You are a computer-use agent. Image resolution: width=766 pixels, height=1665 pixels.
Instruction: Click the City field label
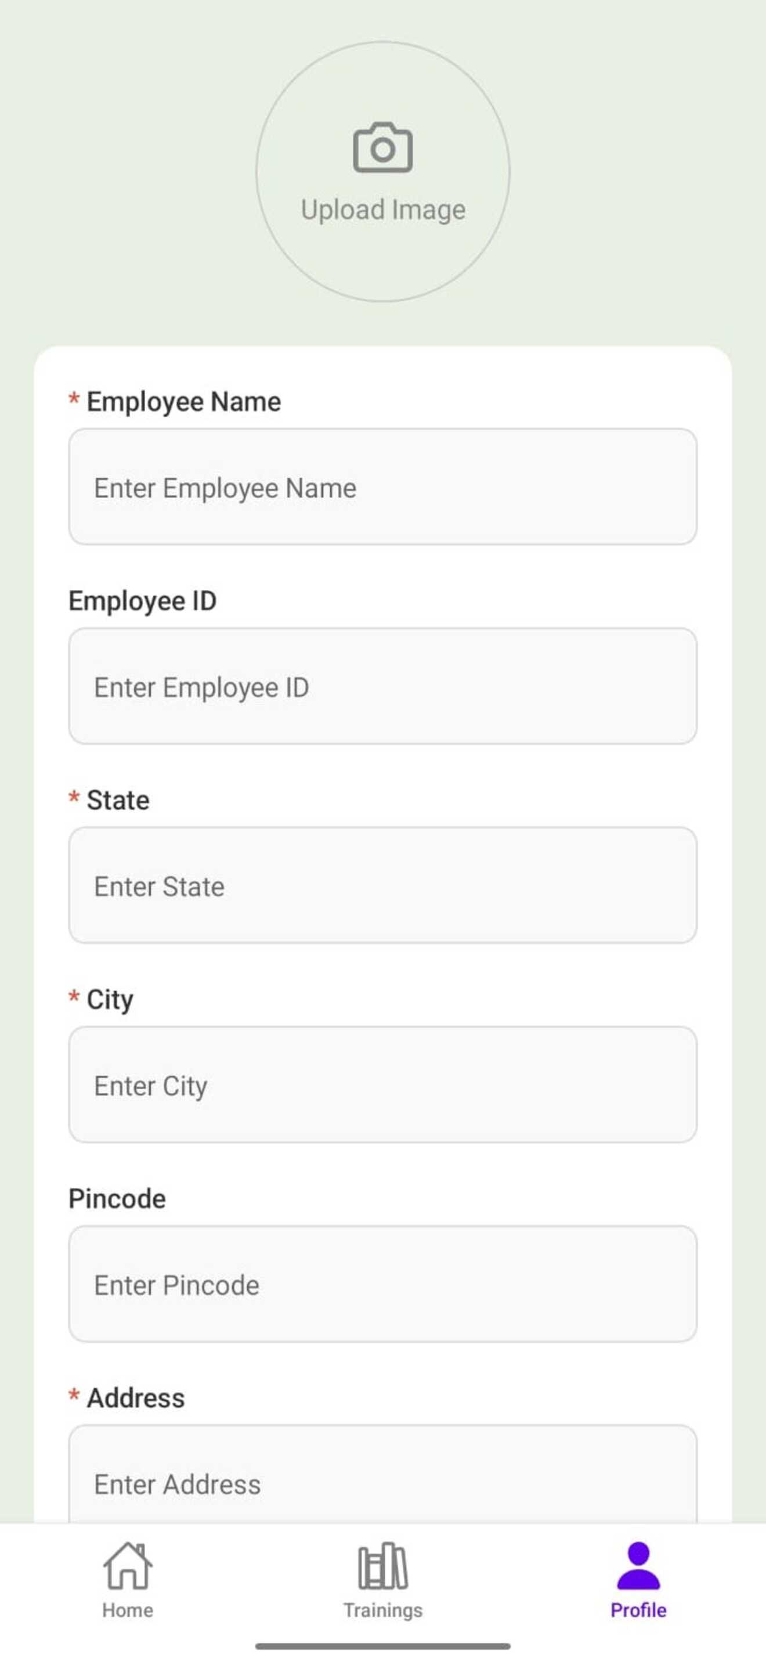pyautogui.click(x=110, y=1000)
